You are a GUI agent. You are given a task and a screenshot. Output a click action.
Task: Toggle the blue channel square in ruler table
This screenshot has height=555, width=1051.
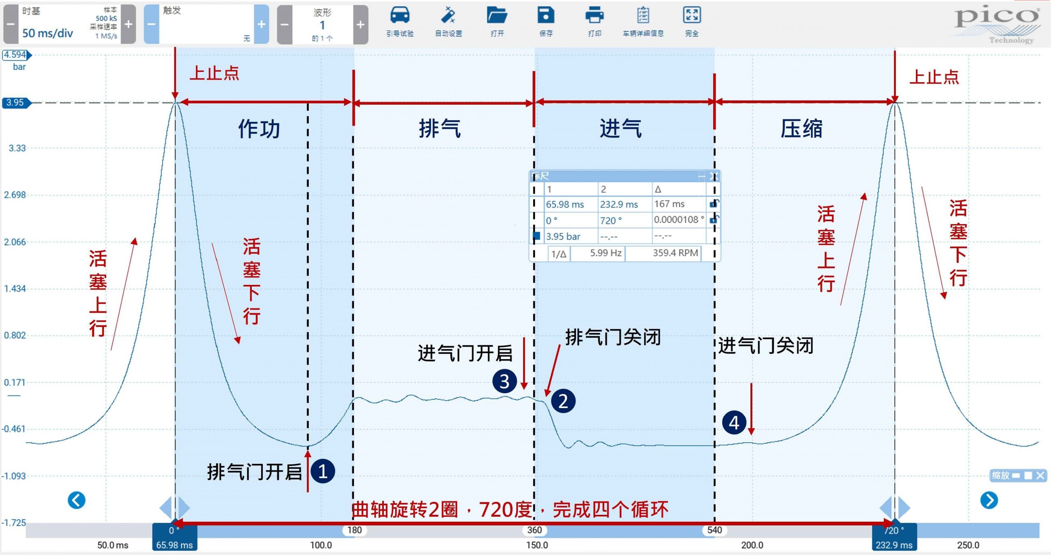(x=536, y=236)
